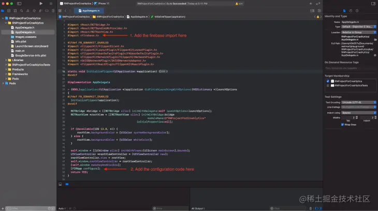This screenshot has width=378, height=211.
Task: Open the Indent Using dropdown
Action: [359, 113]
